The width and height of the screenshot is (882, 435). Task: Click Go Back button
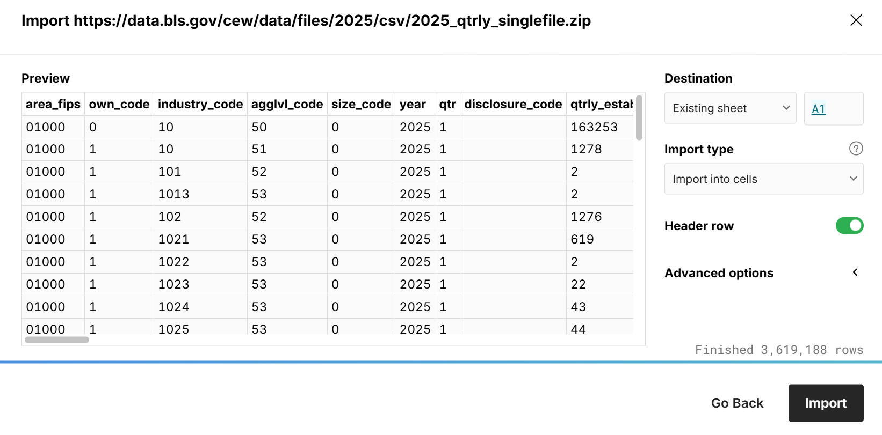pyautogui.click(x=737, y=403)
